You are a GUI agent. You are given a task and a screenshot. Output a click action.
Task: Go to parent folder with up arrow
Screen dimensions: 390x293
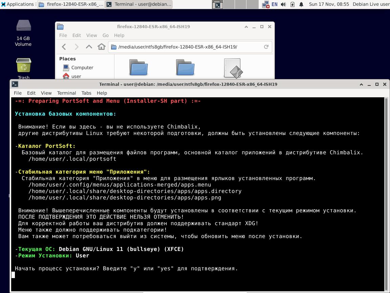point(89,47)
